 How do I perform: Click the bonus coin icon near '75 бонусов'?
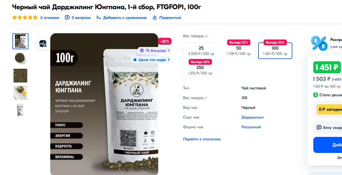[142, 50]
